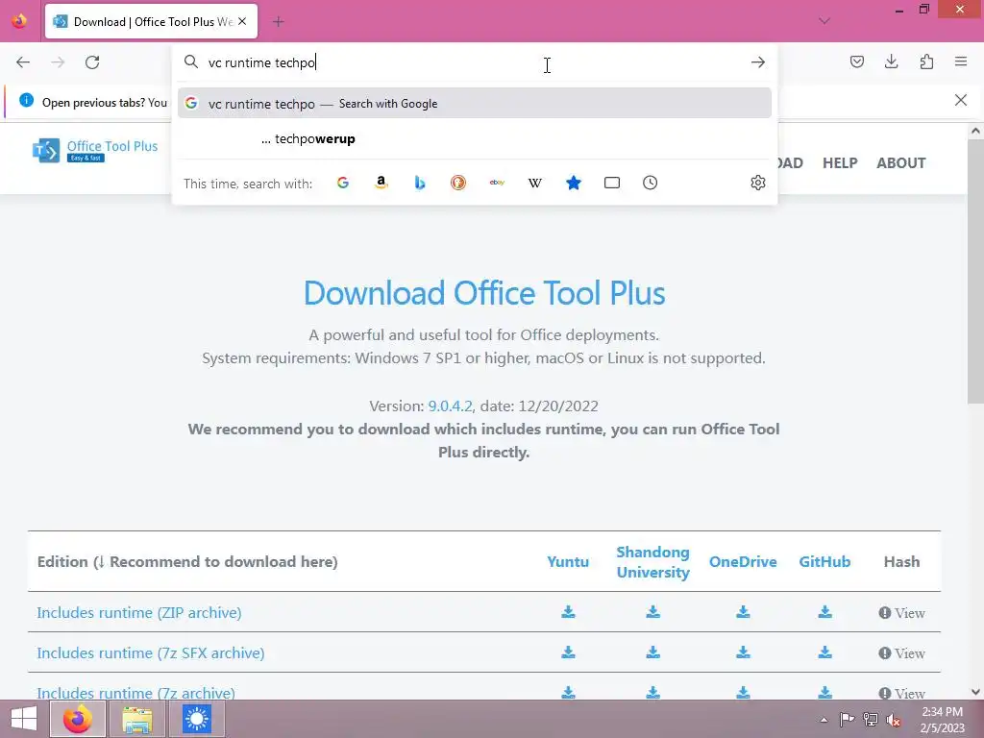Viewport: 984px width, 738px height.
Task: Open the Firefox downloads panel
Action: (891, 61)
